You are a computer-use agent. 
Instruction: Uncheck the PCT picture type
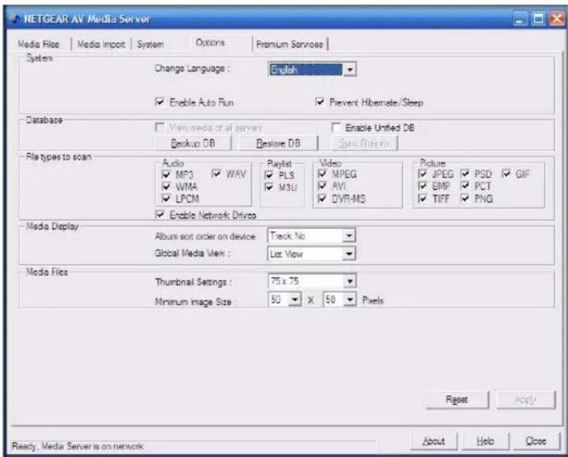pyautogui.click(x=465, y=186)
